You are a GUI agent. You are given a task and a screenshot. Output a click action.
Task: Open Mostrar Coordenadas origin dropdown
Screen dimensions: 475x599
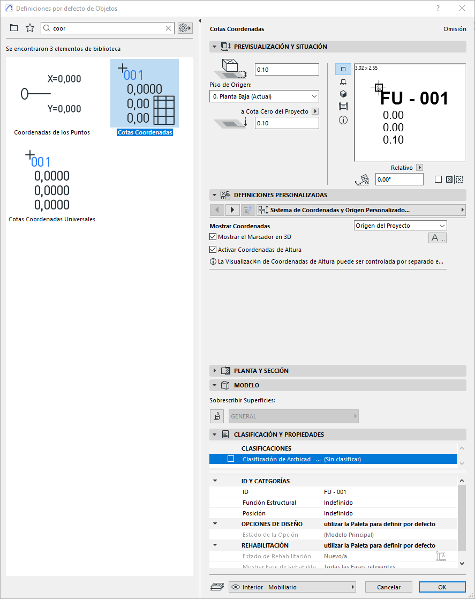tap(400, 226)
